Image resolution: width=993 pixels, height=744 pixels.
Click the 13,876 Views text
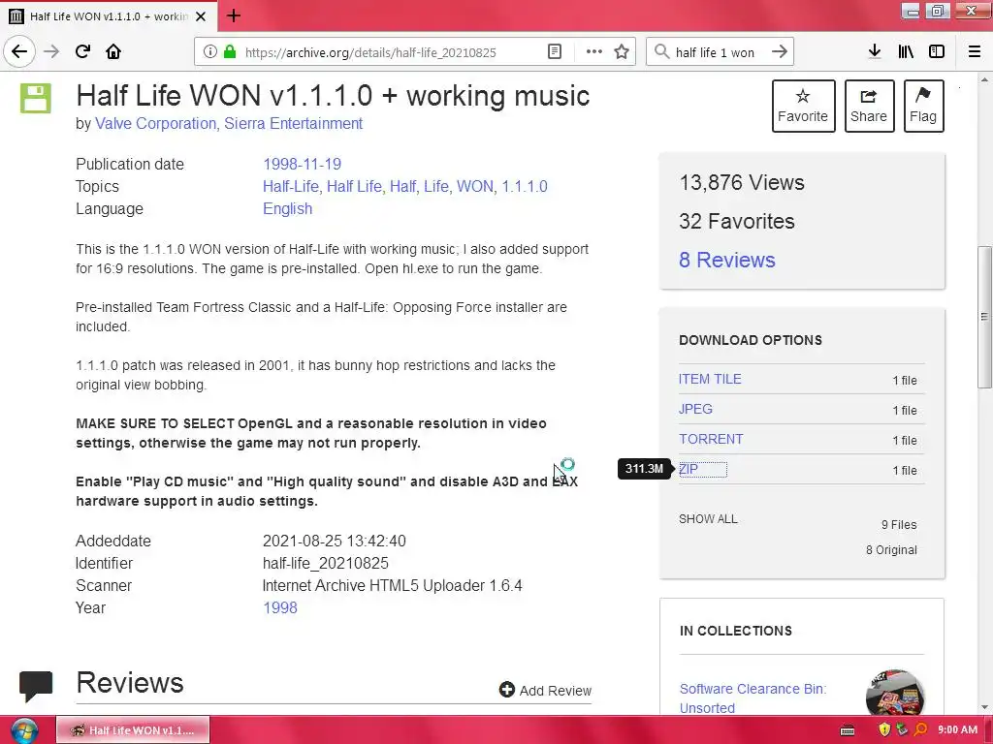pyautogui.click(x=742, y=183)
